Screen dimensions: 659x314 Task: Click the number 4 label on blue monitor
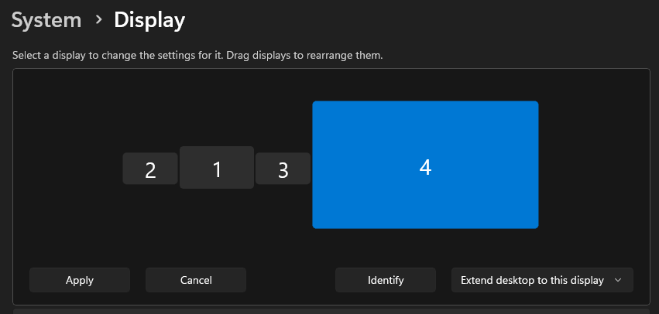[425, 167]
